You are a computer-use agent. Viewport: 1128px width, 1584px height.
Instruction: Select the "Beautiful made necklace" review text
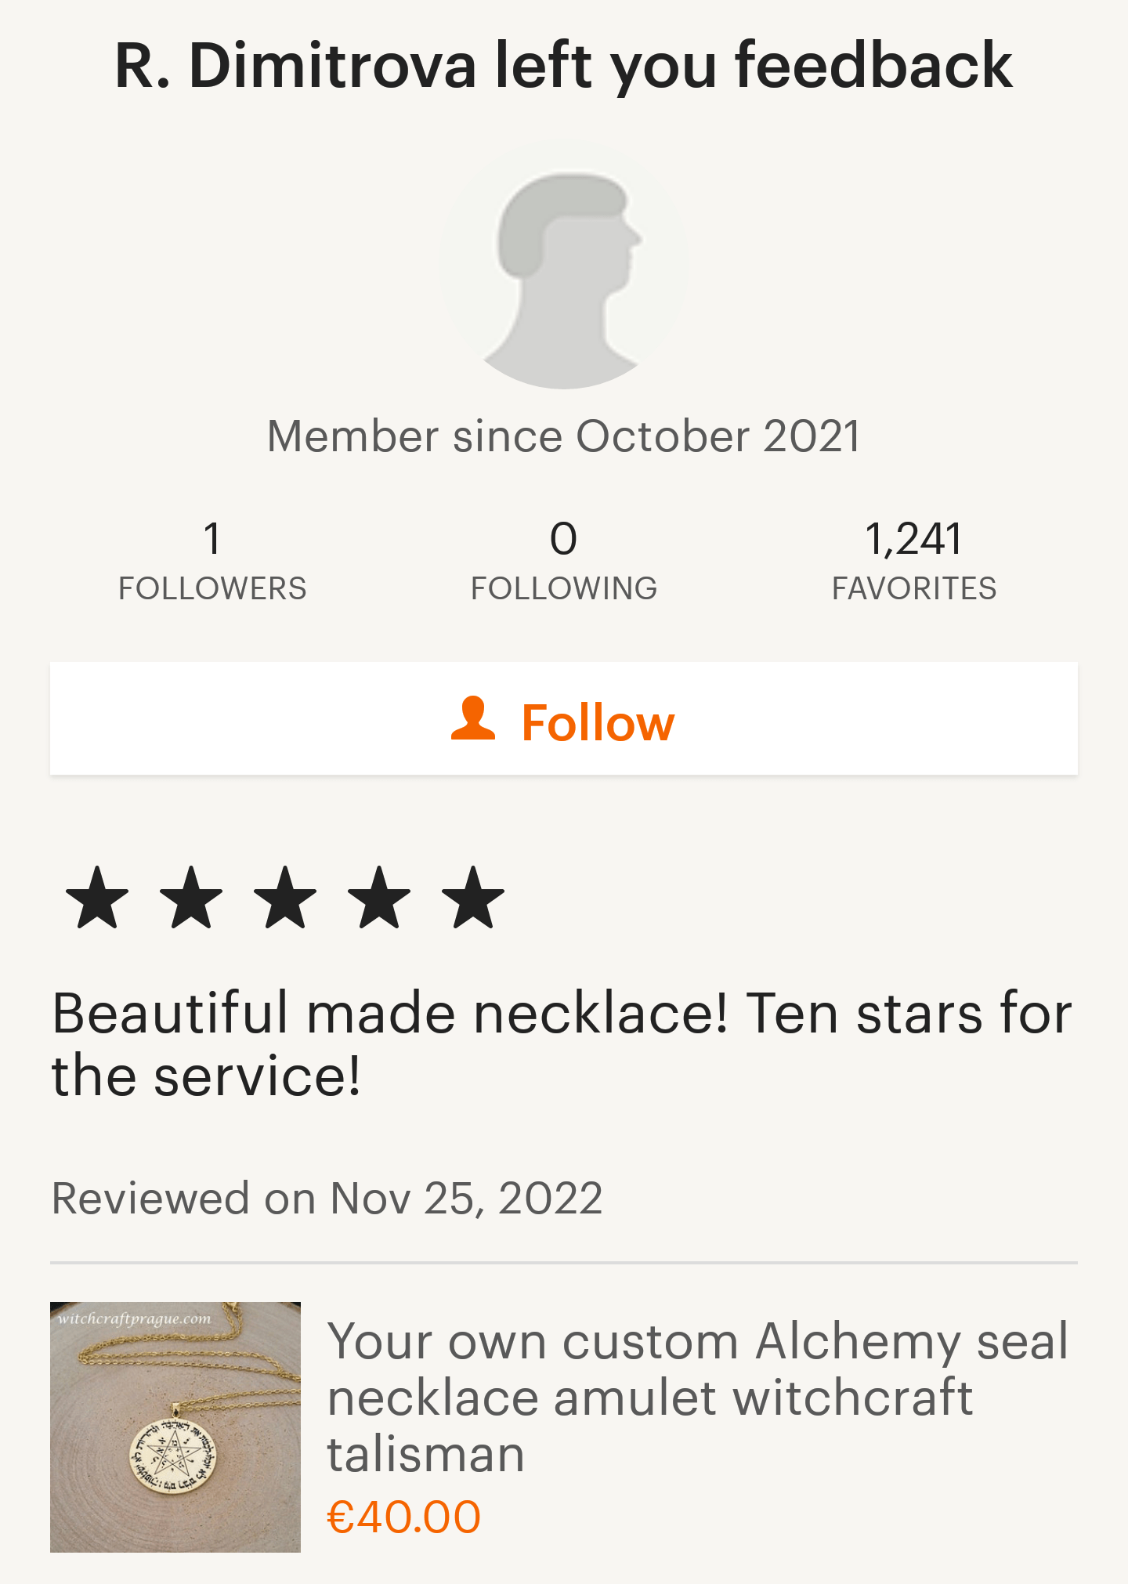click(x=561, y=1044)
